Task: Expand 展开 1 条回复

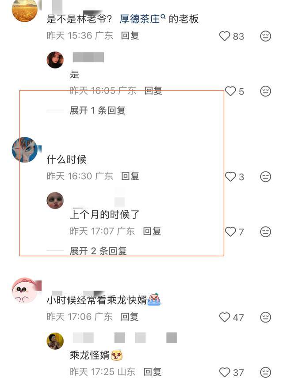Action: 98,110
